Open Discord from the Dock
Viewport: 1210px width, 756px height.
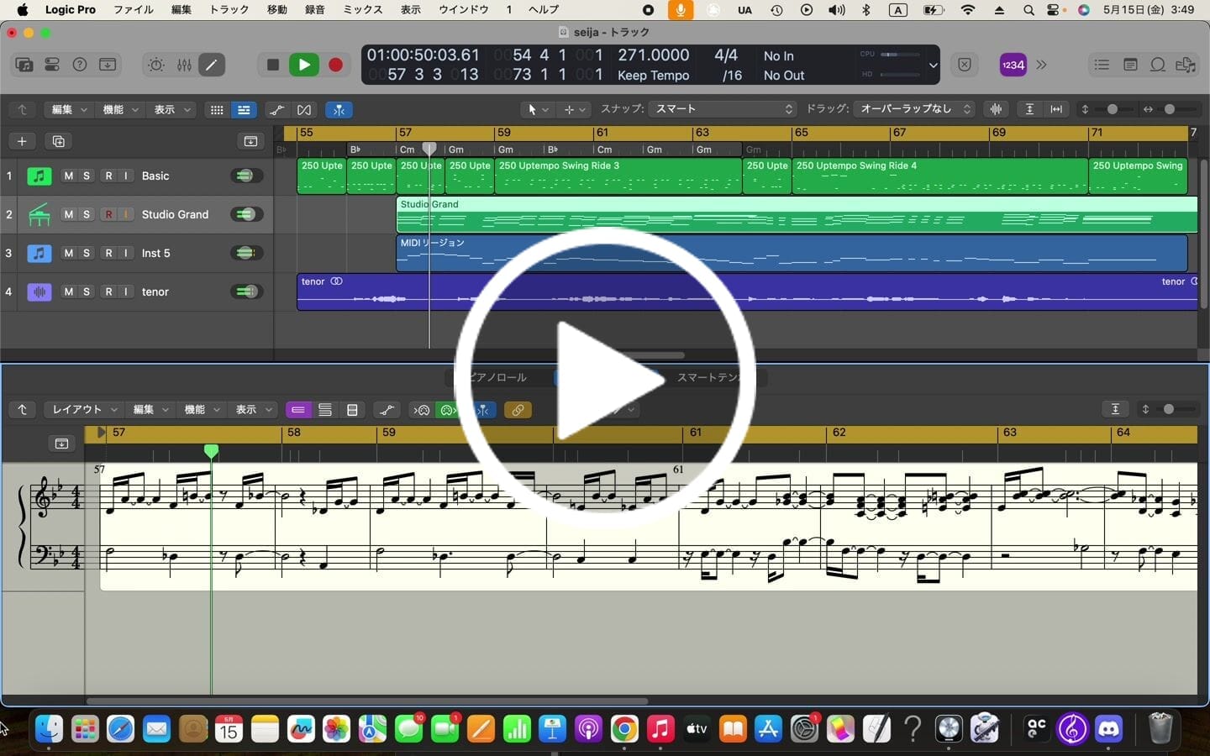1109,728
